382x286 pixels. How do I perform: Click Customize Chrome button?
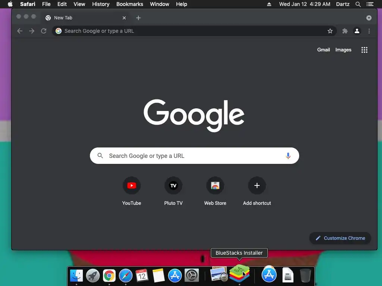tap(340, 238)
